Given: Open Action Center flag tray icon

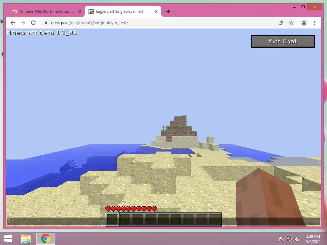Looking at the screenshot, I should pos(282,239).
